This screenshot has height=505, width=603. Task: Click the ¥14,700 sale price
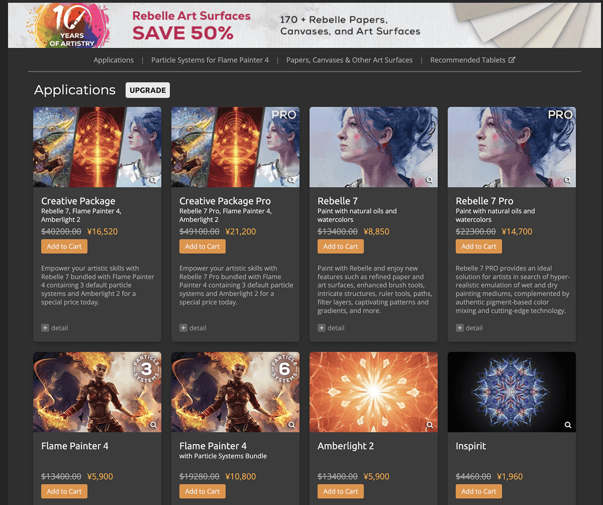click(x=517, y=231)
